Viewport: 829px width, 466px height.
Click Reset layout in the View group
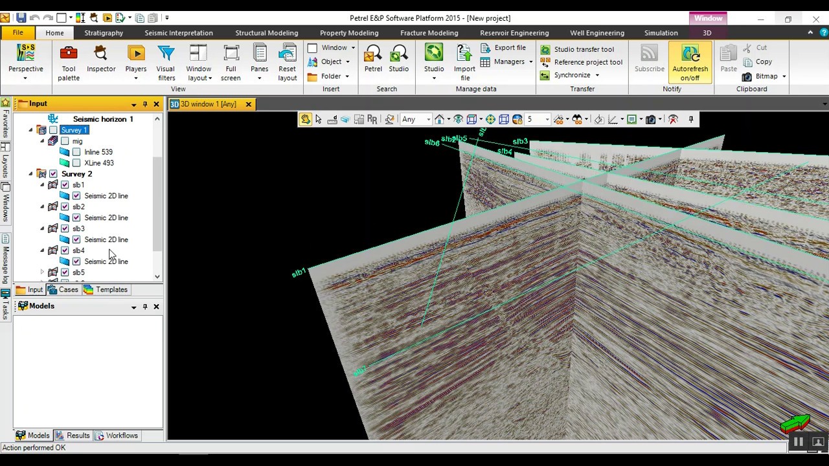point(287,63)
